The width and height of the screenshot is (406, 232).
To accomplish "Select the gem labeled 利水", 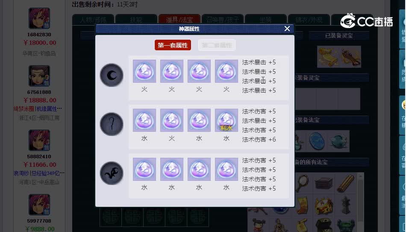I will (x=227, y=120).
